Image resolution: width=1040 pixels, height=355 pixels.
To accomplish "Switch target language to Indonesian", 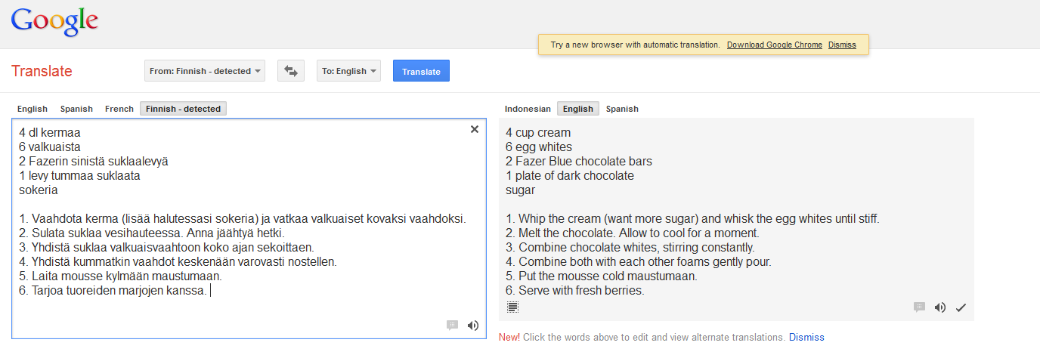I will [528, 109].
